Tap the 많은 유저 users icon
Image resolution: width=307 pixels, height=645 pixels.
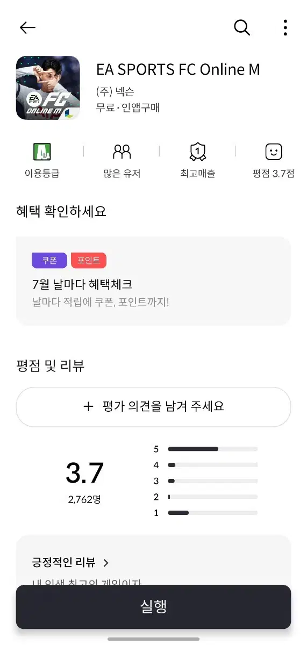[122, 152]
